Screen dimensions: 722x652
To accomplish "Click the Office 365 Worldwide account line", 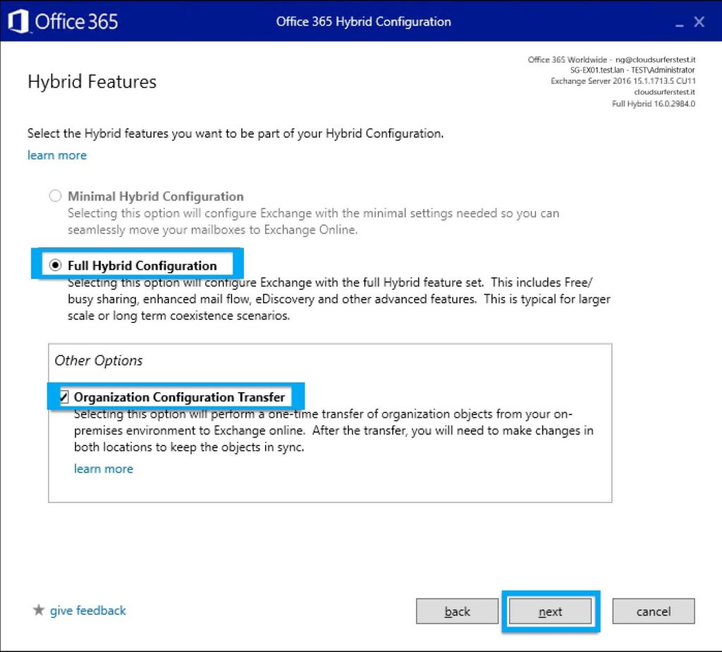I will pos(611,59).
